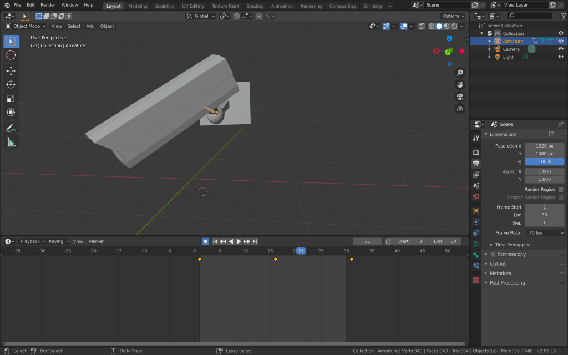Screen dimensions: 568x355
Task: Switch to orthographic grid view icon
Action: coord(460,109)
